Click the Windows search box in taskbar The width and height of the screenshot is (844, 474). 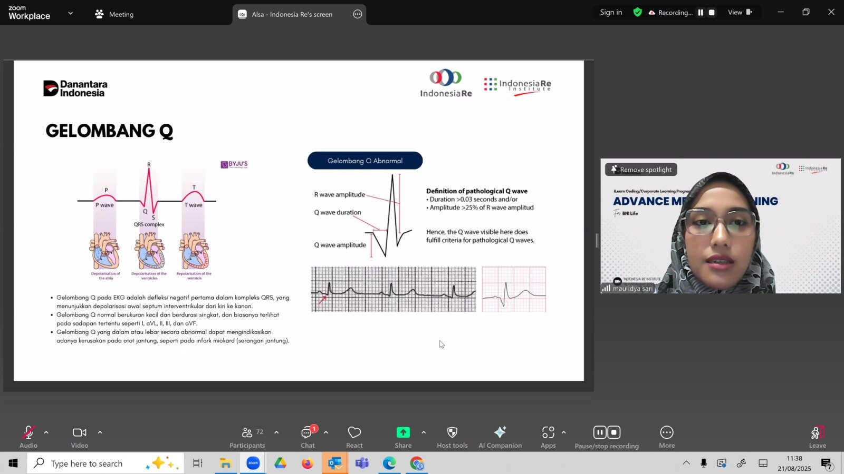(105, 463)
